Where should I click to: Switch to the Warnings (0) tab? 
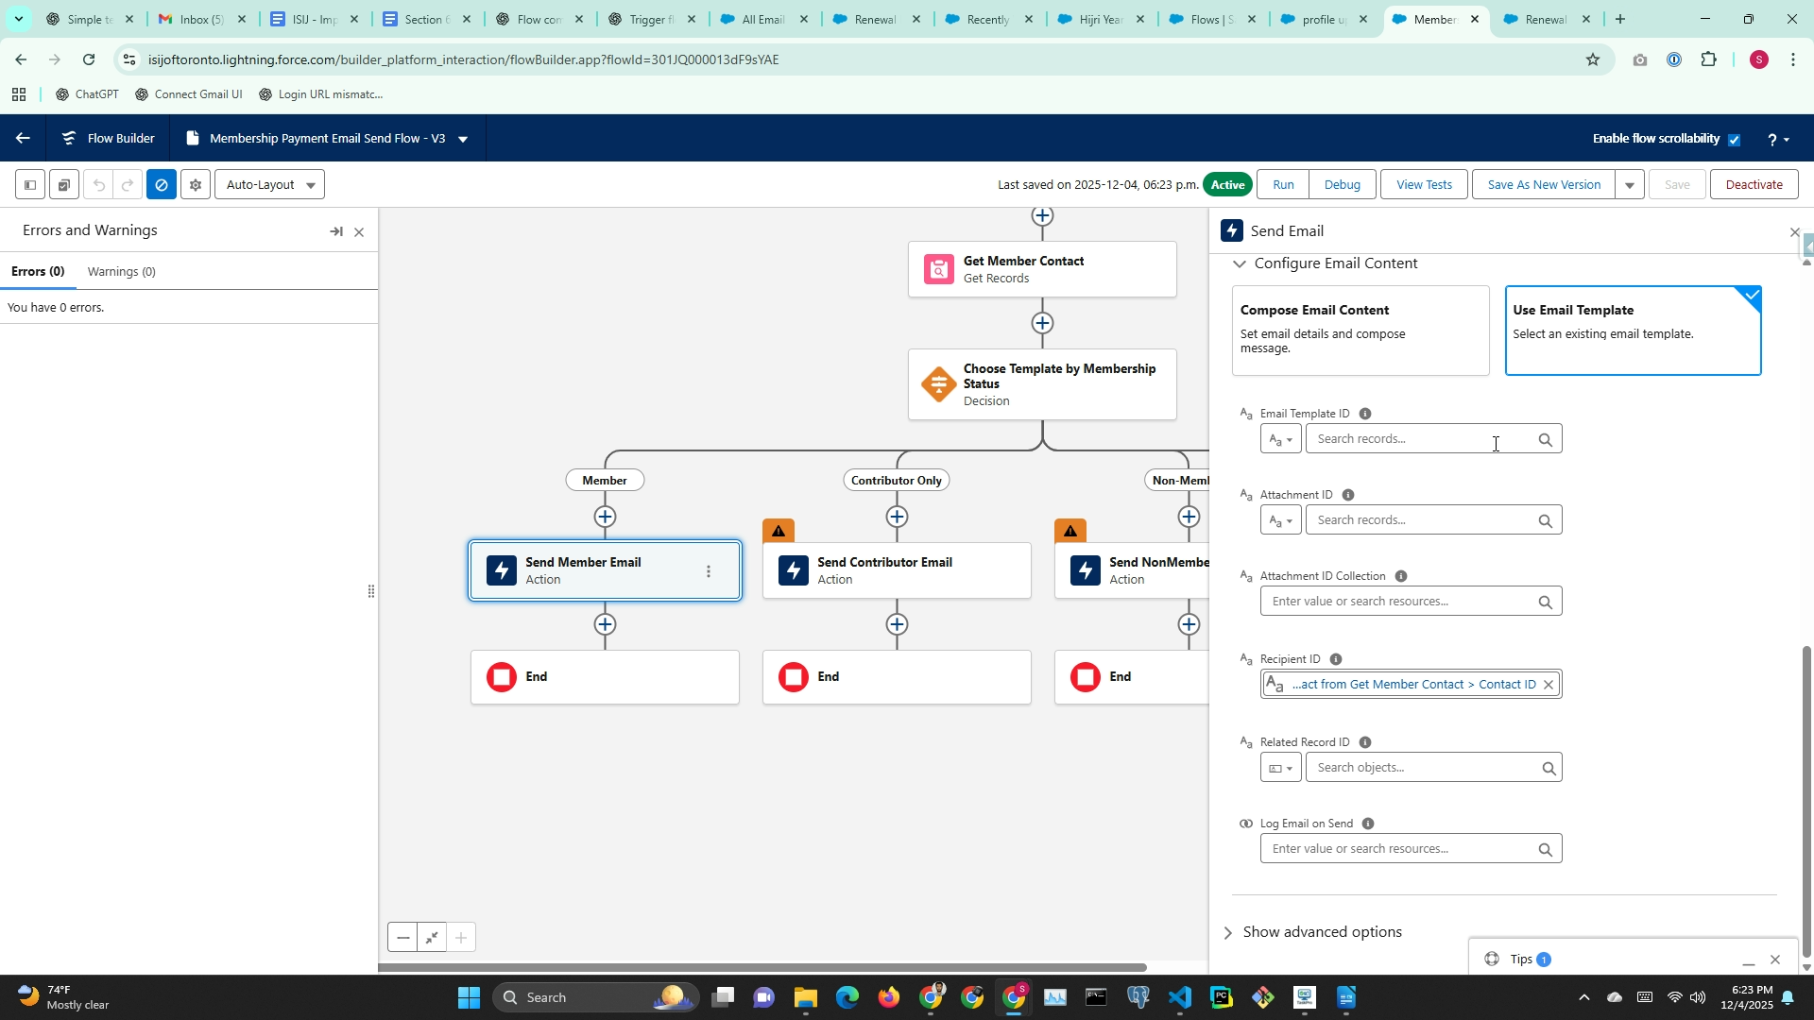121,272
